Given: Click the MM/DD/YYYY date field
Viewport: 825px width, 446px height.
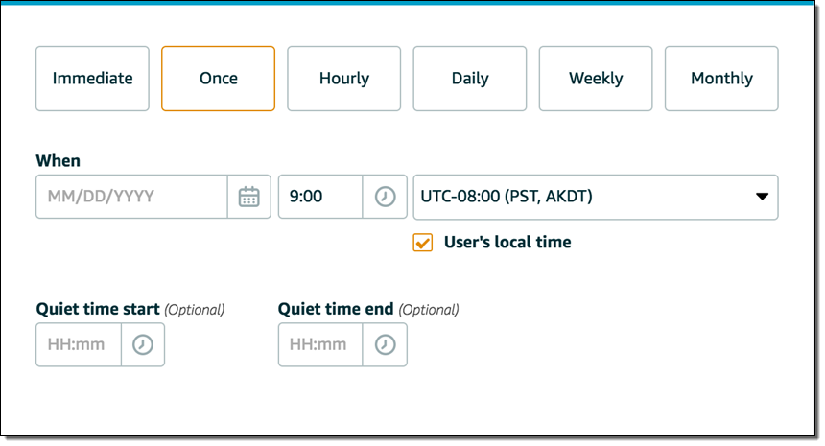Looking at the screenshot, I should [132, 197].
